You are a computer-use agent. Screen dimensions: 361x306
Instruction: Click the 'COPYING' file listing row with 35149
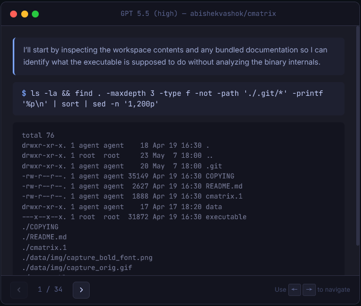(128, 176)
